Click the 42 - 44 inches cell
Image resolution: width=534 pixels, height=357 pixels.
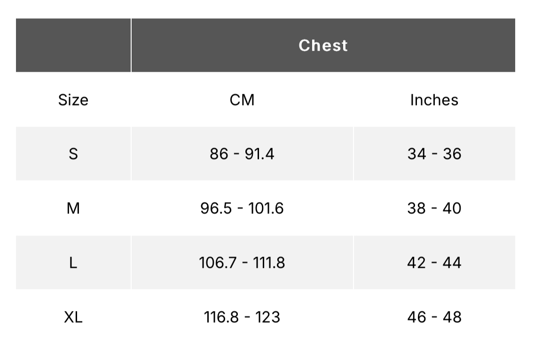click(434, 263)
